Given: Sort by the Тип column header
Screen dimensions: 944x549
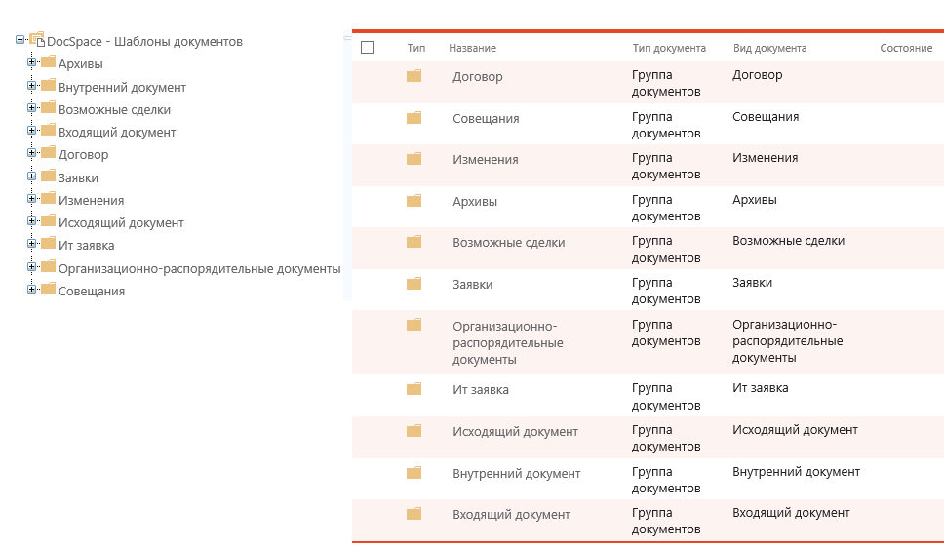Looking at the screenshot, I should [x=416, y=48].
